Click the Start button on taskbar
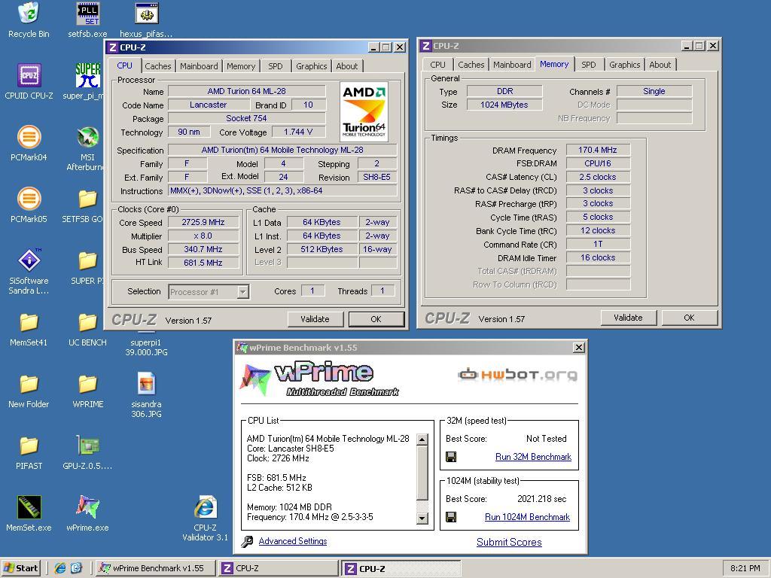This screenshot has height=578, width=771. (20, 568)
